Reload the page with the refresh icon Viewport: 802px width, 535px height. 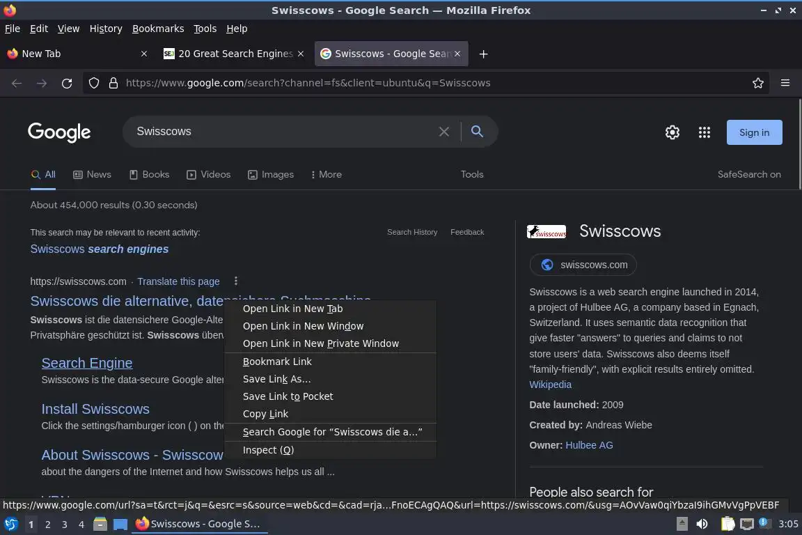[67, 83]
